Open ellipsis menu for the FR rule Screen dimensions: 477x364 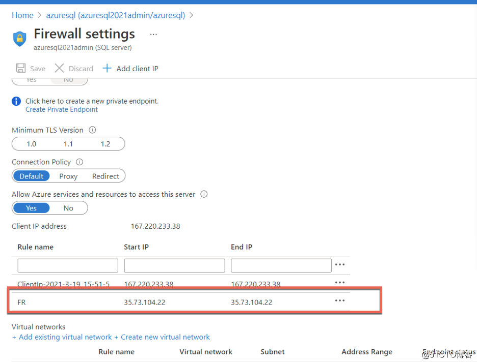pyautogui.click(x=340, y=300)
